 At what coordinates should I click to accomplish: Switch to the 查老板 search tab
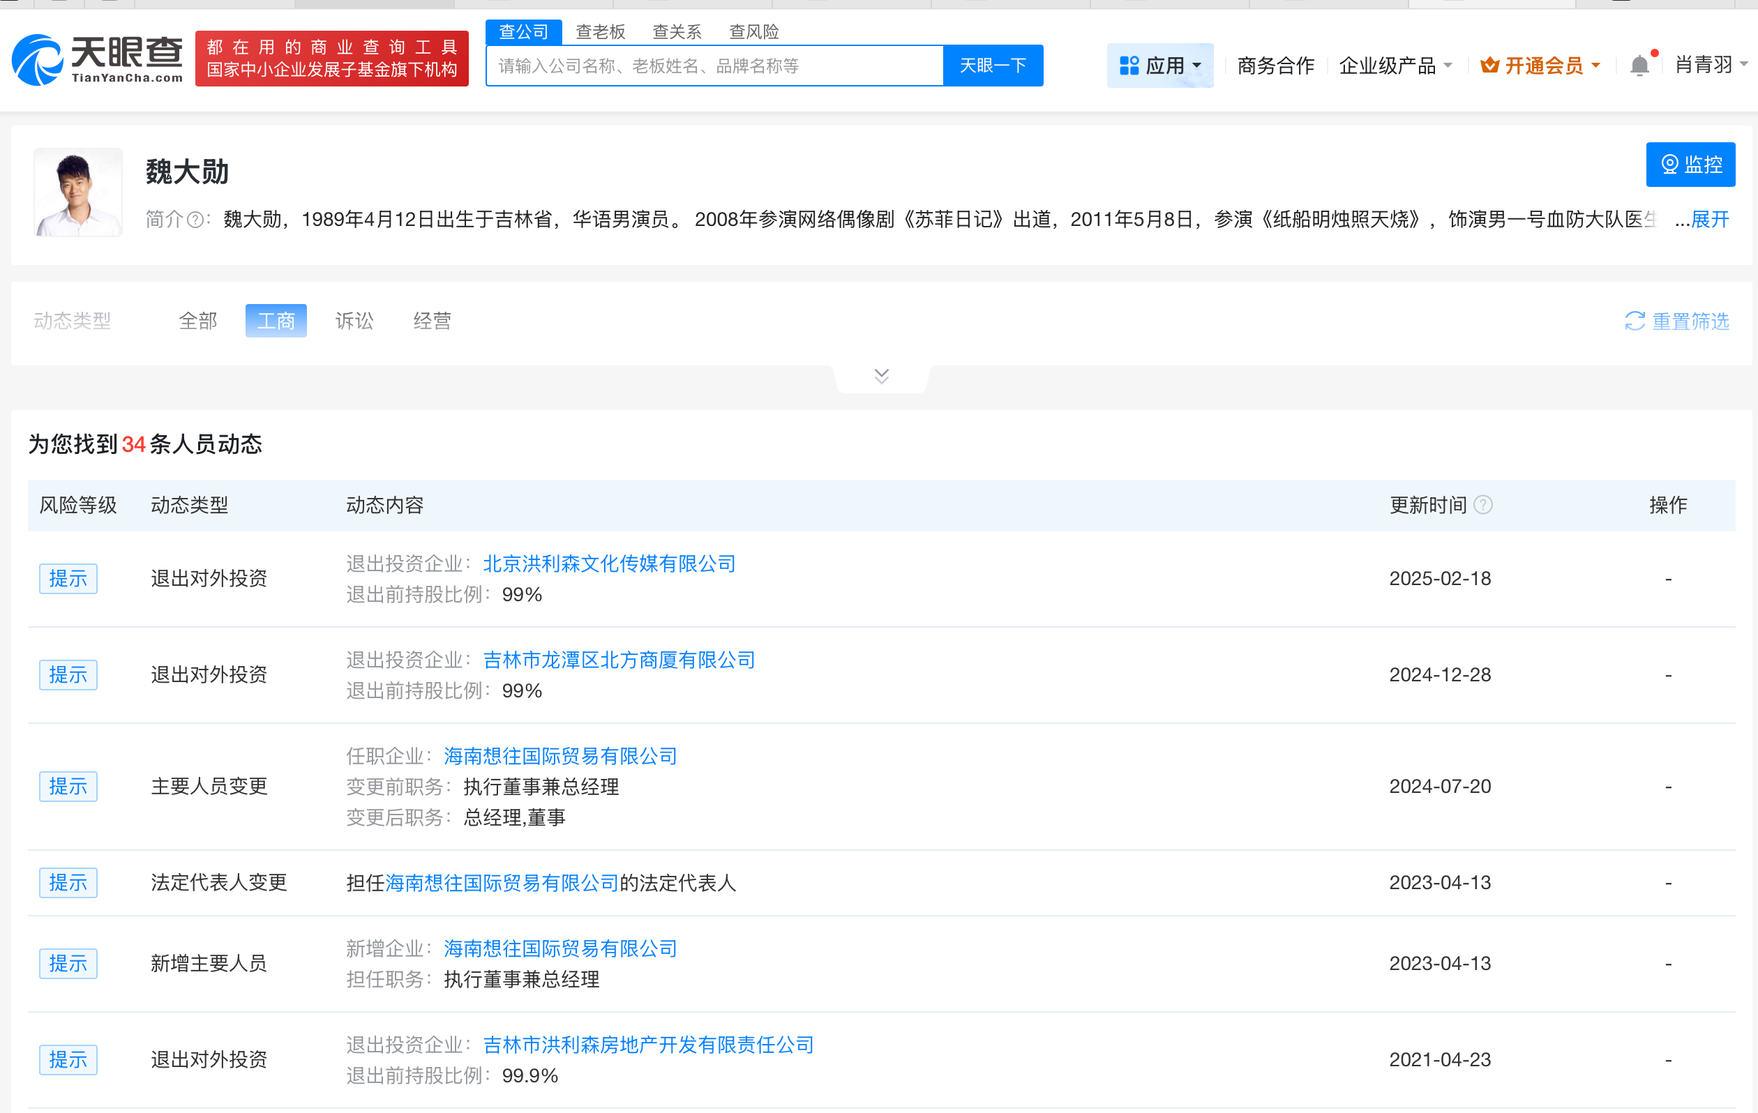600,31
